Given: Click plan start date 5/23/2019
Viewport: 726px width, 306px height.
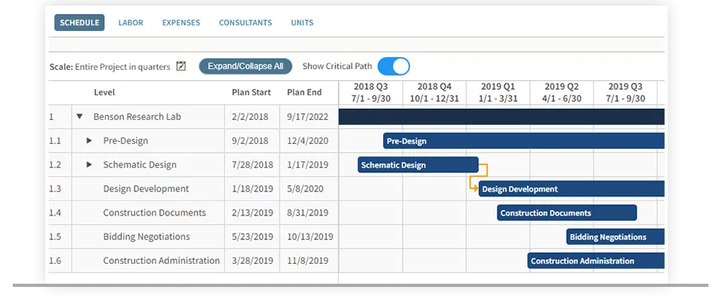Looking at the screenshot, I should [x=253, y=237].
